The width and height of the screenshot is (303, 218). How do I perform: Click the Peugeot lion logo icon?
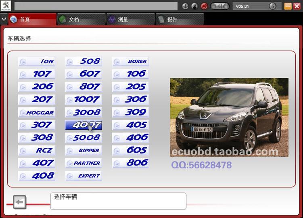pos(6,6)
